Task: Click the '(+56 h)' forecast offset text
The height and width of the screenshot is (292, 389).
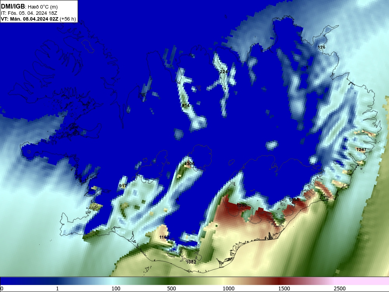Action: tap(68, 19)
